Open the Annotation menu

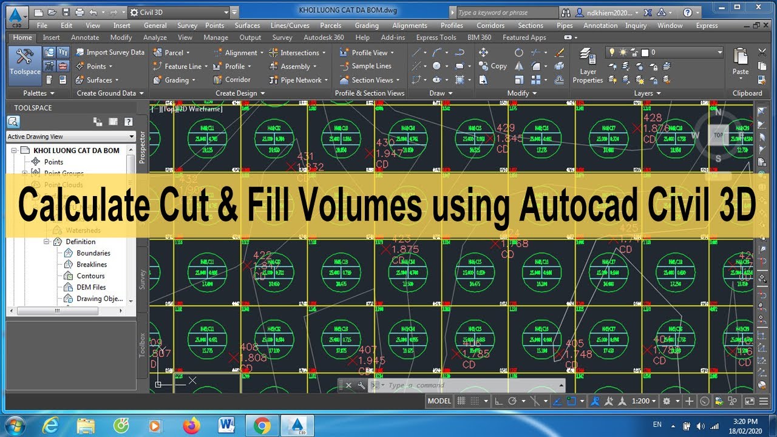click(600, 25)
